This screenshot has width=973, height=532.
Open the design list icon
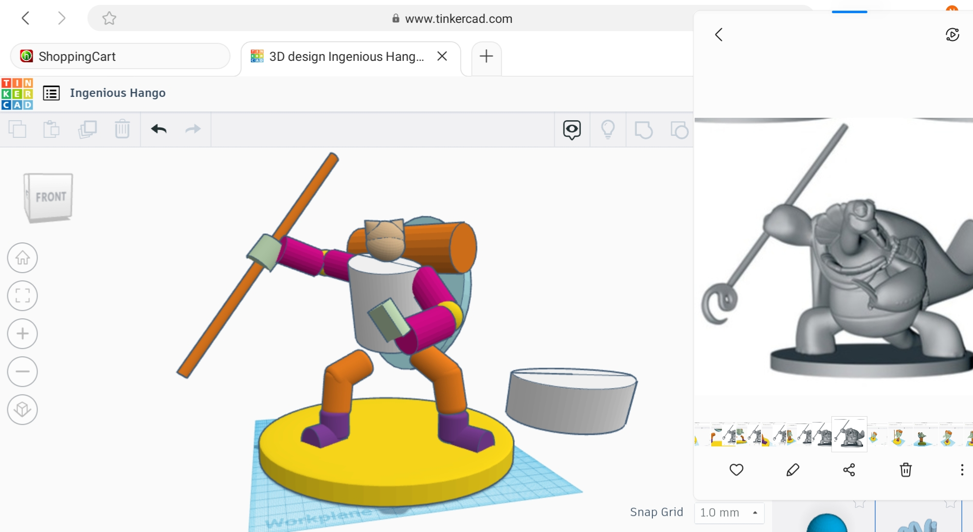pos(51,93)
